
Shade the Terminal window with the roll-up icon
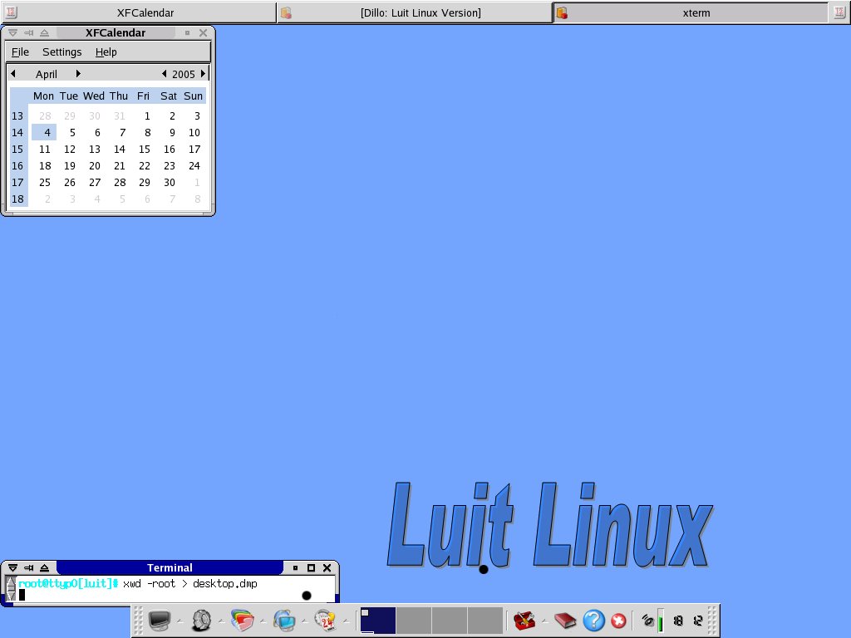pyautogui.click(x=45, y=567)
